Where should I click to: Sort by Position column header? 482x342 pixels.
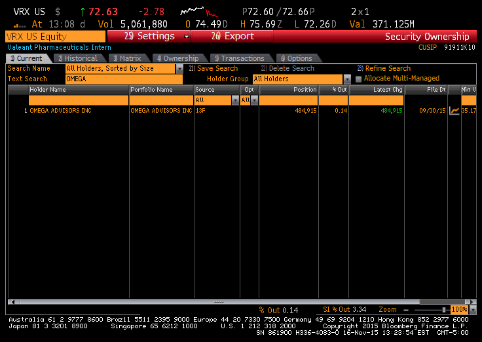pyautogui.click(x=288, y=90)
